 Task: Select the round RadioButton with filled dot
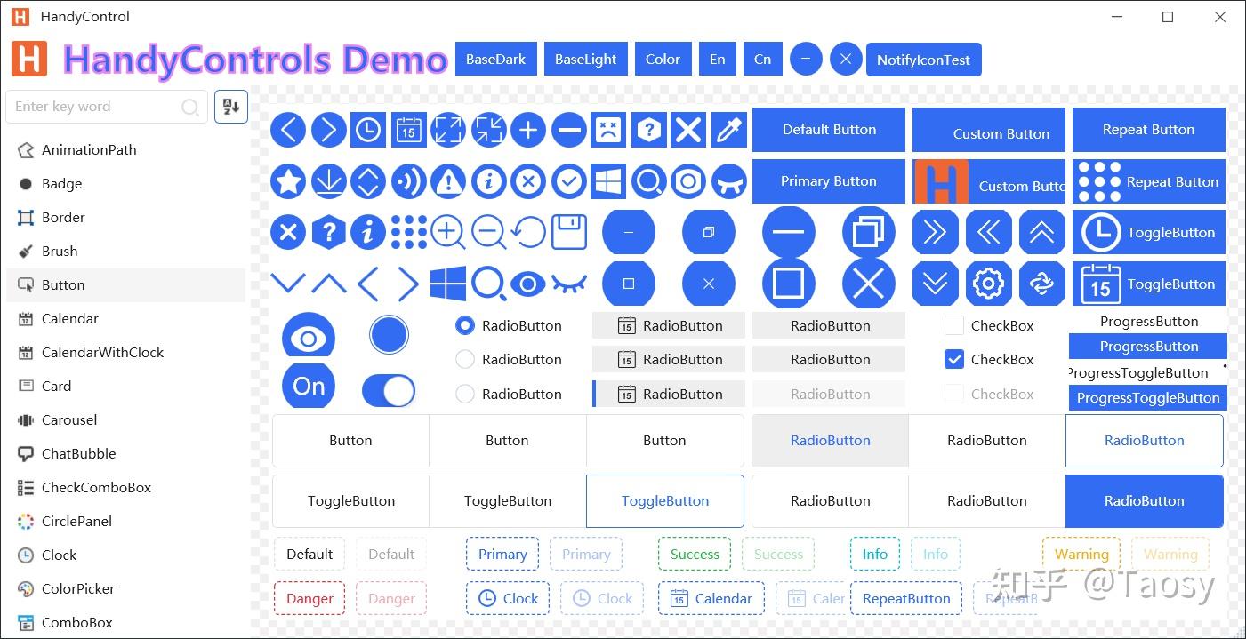[x=465, y=325]
